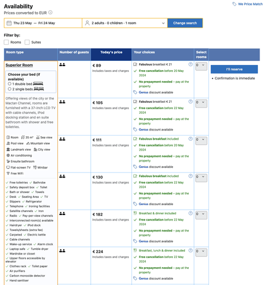Click the price tag icon by We Price Match
The image size is (267, 285).
[x=234, y=4]
